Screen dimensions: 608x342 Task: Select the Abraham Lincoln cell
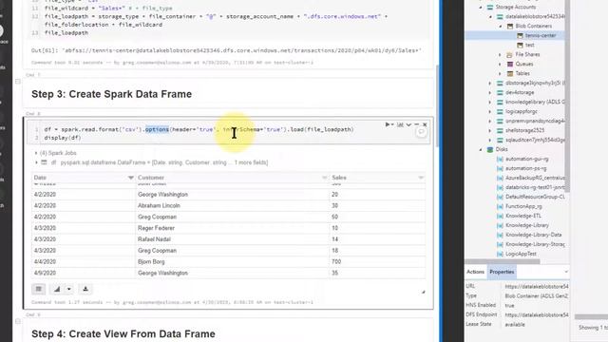click(x=159, y=205)
